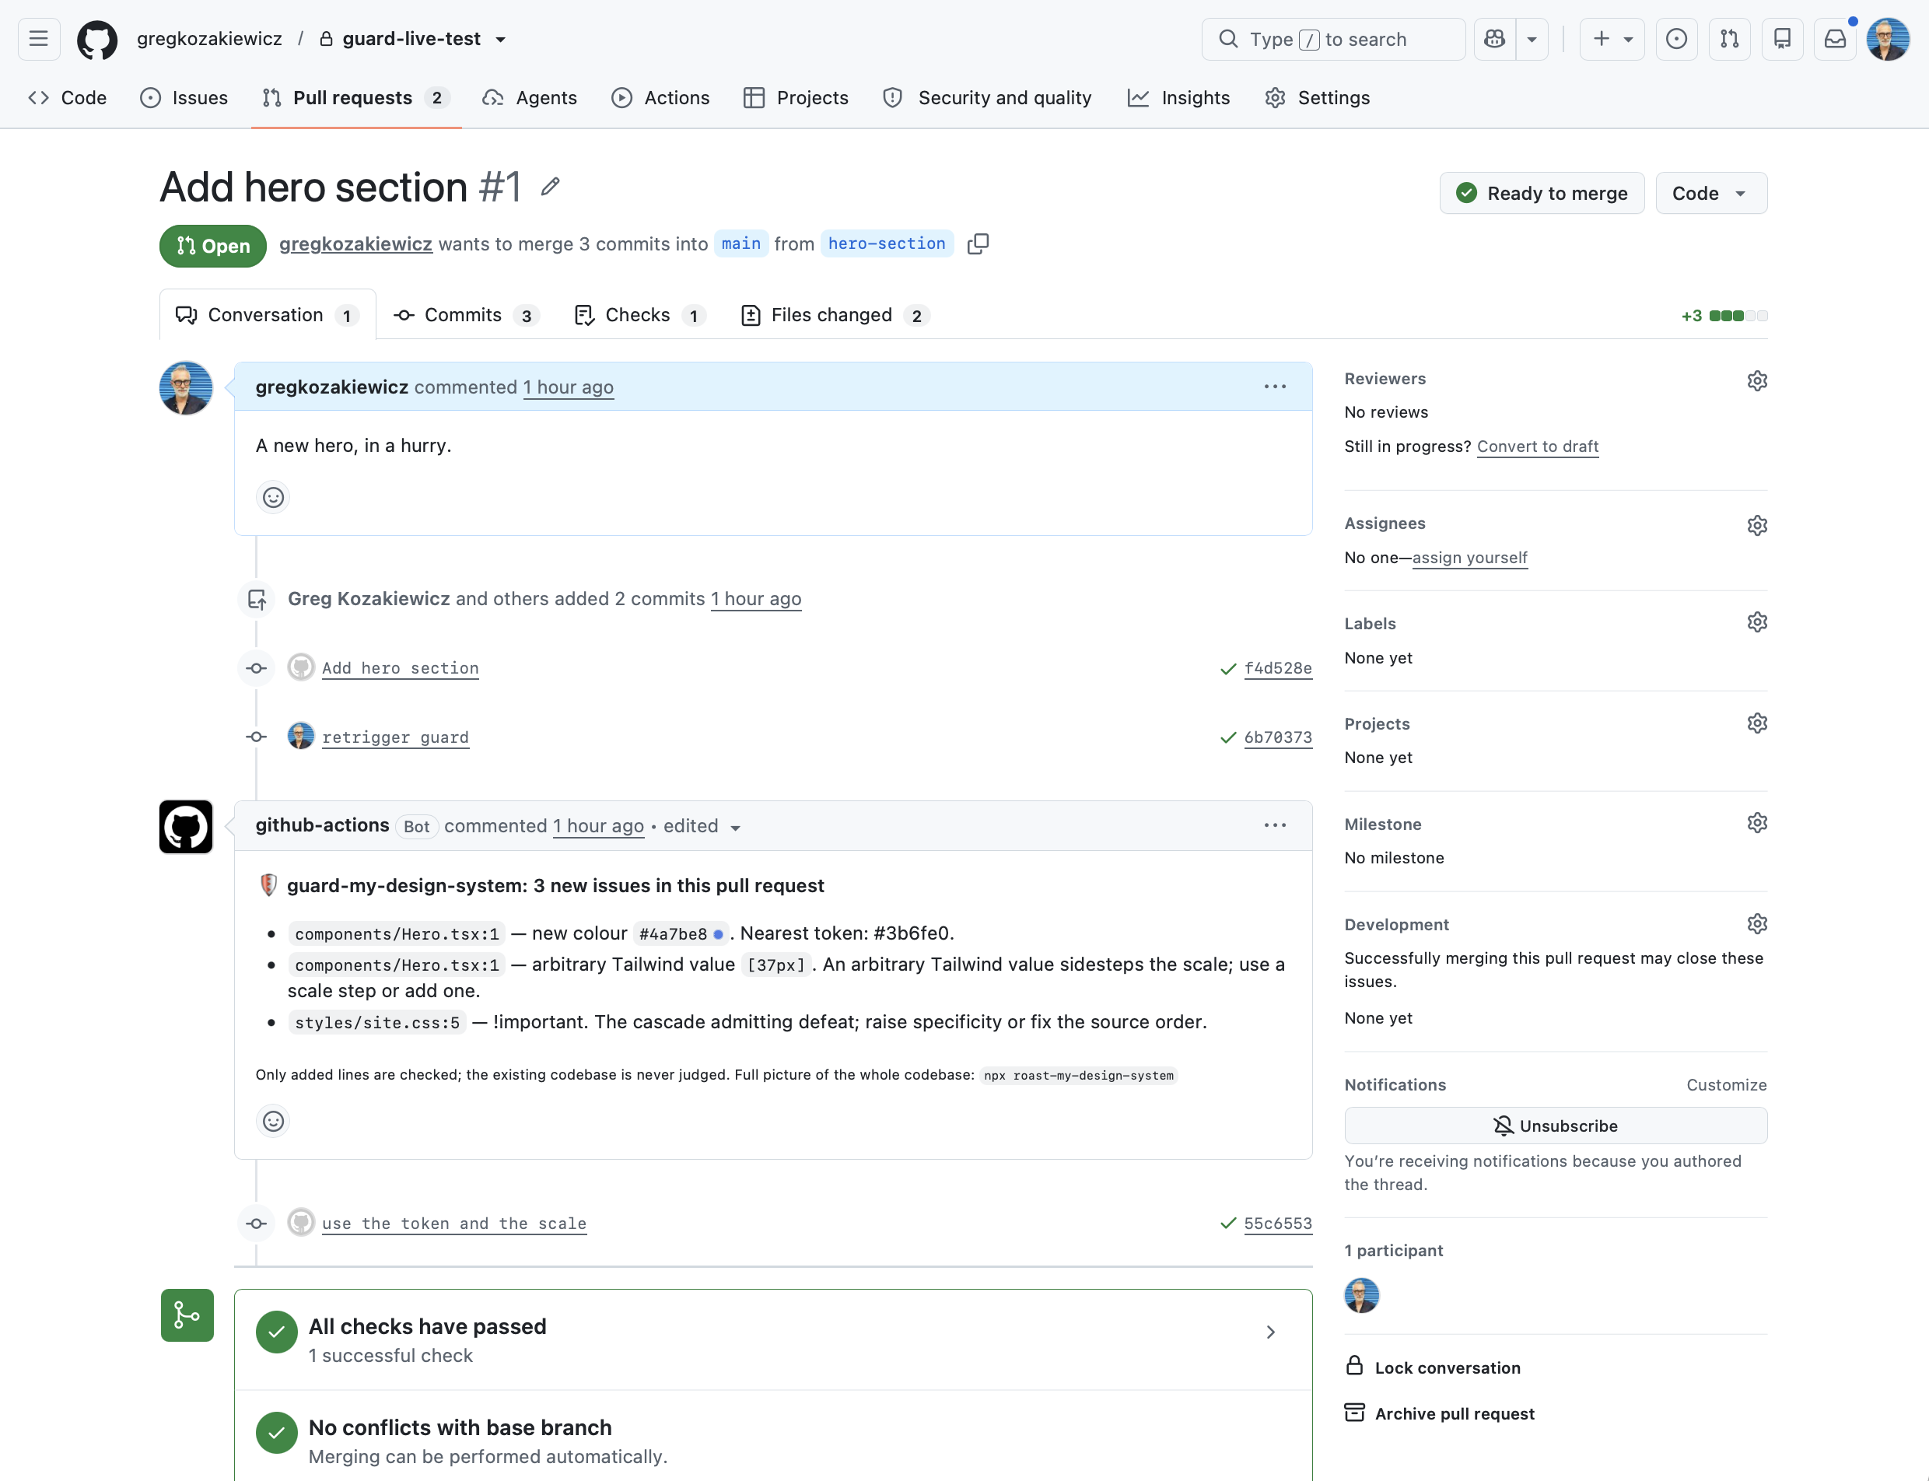Go to GitHub home via Octocat logo
The image size is (1929, 1481).
[97, 40]
